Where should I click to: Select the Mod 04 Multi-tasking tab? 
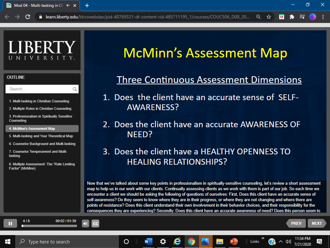click(41, 6)
